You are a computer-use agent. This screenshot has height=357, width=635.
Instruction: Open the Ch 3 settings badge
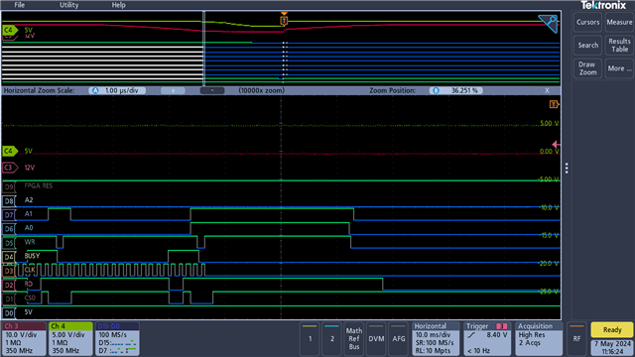(24, 339)
